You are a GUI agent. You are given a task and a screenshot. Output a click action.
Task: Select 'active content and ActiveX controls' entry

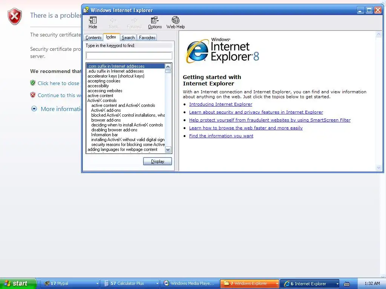[126, 105]
